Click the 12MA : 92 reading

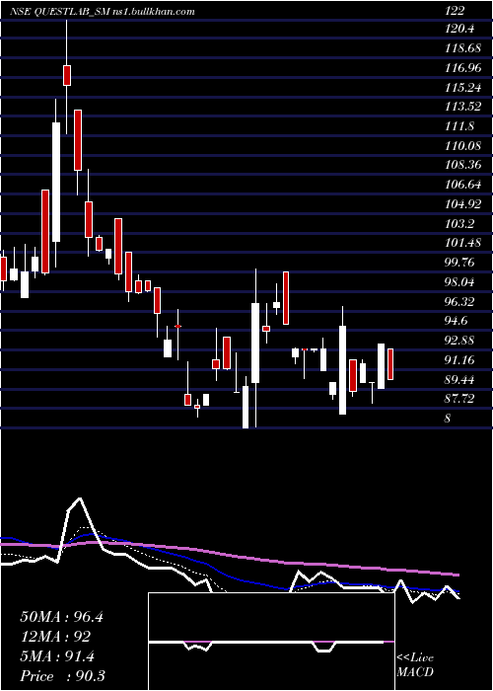(x=55, y=637)
